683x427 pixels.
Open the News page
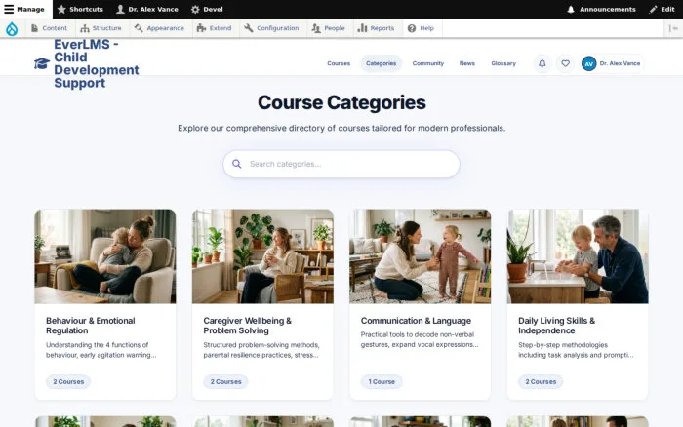[467, 63]
